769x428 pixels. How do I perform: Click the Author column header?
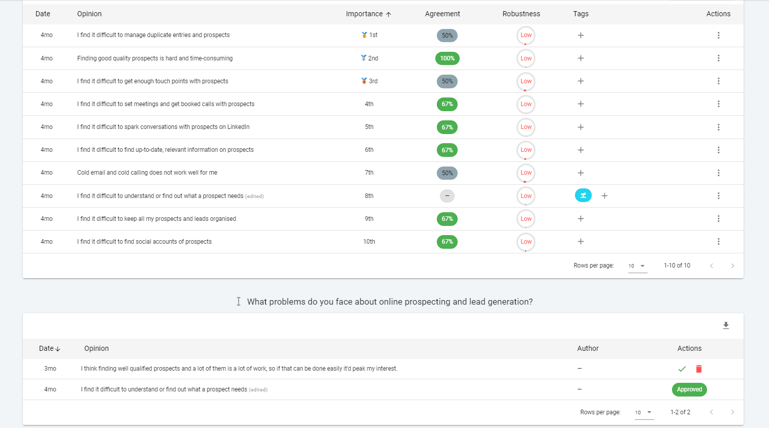pos(588,348)
